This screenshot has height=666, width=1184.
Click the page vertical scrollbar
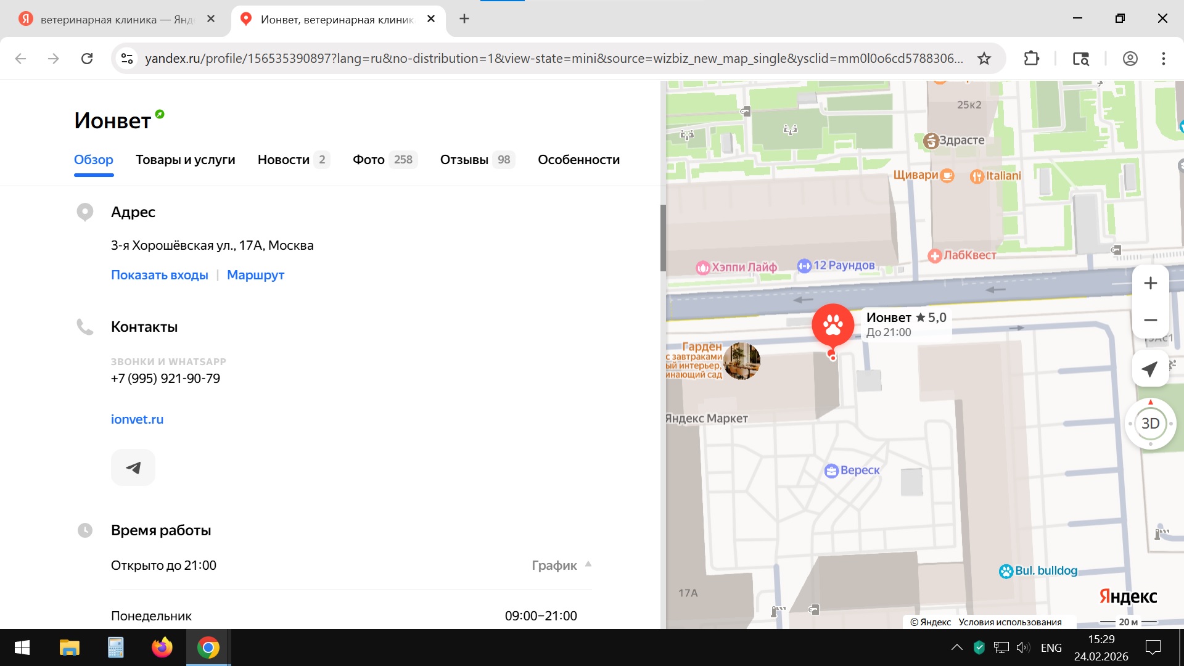click(x=663, y=237)
